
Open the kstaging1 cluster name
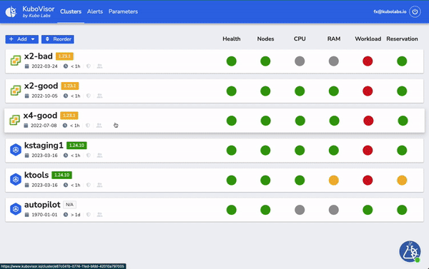44,146
